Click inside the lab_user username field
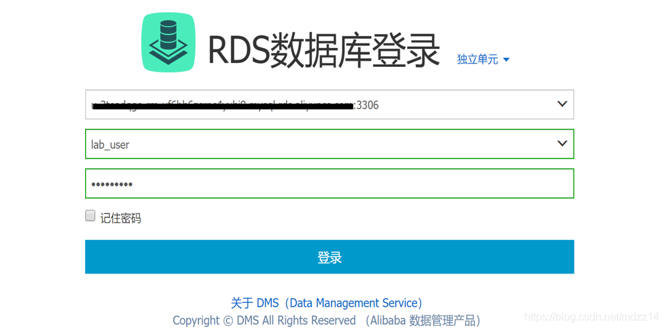Screen dimensions: 665x329 tap(329, 144)
